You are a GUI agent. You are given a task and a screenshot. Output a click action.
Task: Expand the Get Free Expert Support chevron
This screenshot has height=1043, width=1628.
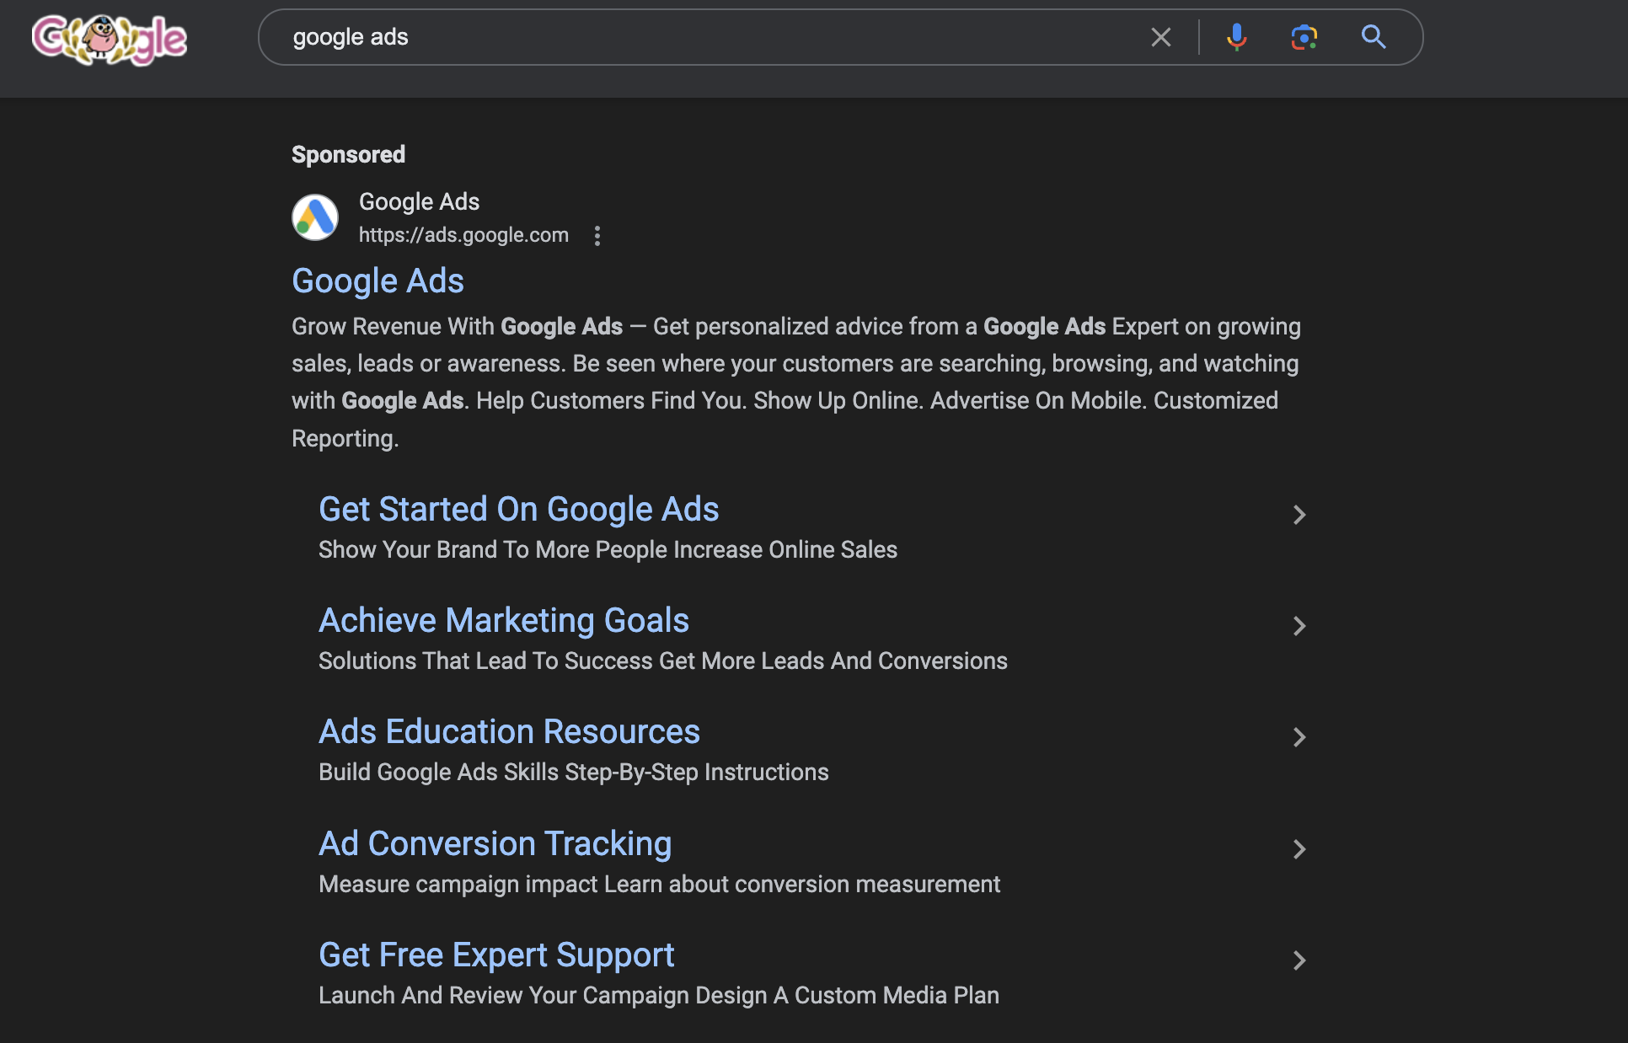pos(1299,960)
